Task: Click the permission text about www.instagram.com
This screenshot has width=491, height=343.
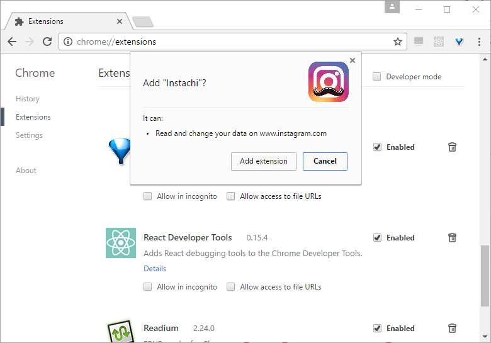Action: click(241, 133)
